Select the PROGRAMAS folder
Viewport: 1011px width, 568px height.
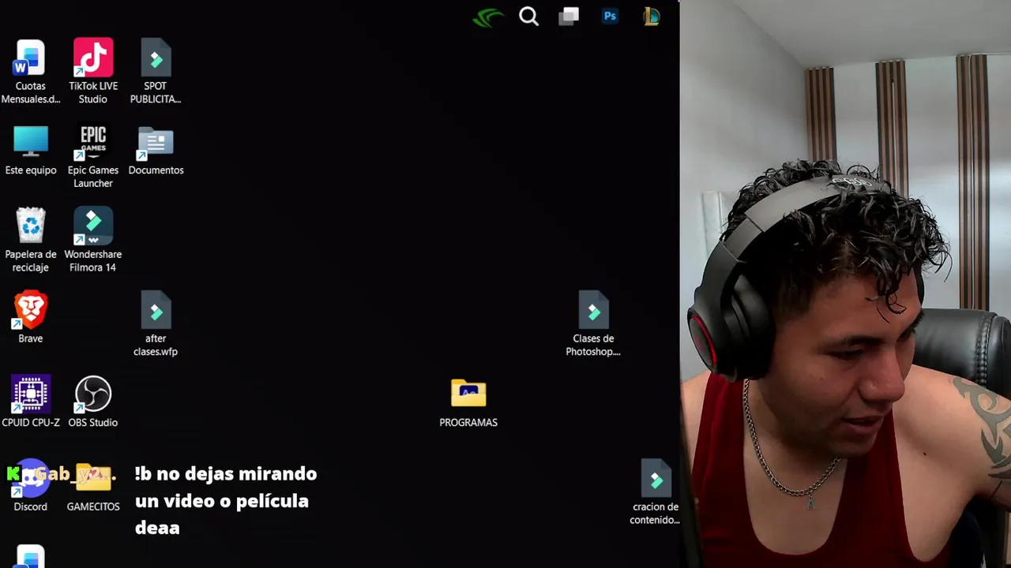coord(468,403)
